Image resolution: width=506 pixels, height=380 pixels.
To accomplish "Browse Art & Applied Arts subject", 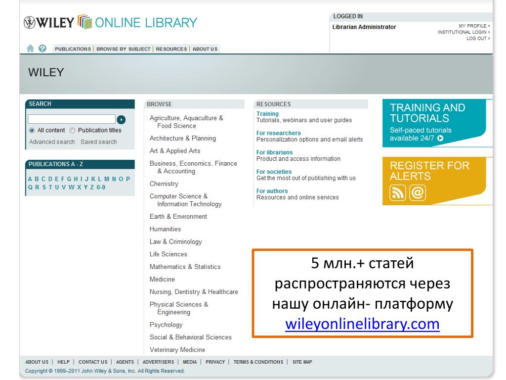I will (175, 151).
